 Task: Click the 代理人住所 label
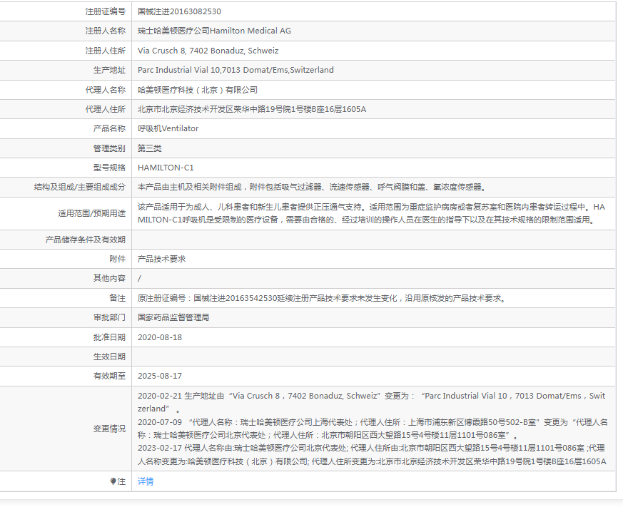106,109
